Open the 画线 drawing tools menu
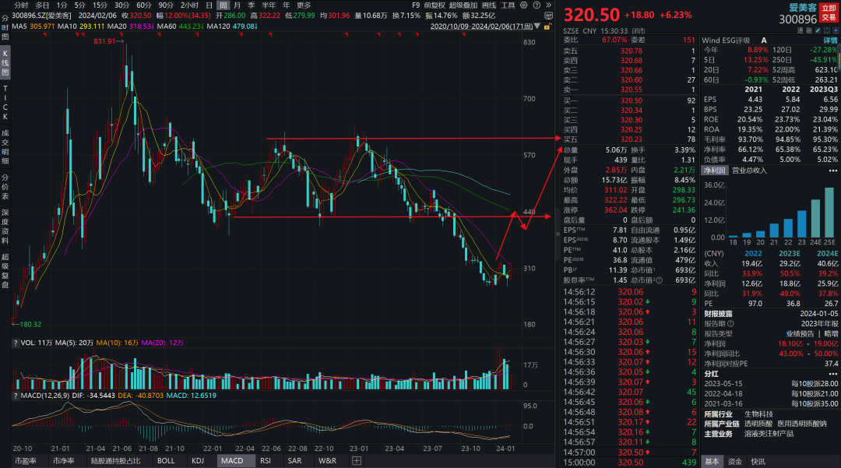This screenshot has height=468, width=841. click(489, 5)
